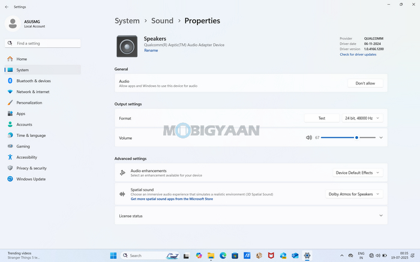This screenshot has width=420, height=262.
Task: Click the Rename speakers link
Action: pos(151,50)
